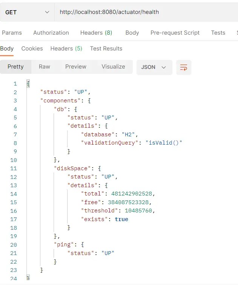Open the Pre-request Script tab
The width and height of the screenshot is (238, 287).
coord(175,33)
